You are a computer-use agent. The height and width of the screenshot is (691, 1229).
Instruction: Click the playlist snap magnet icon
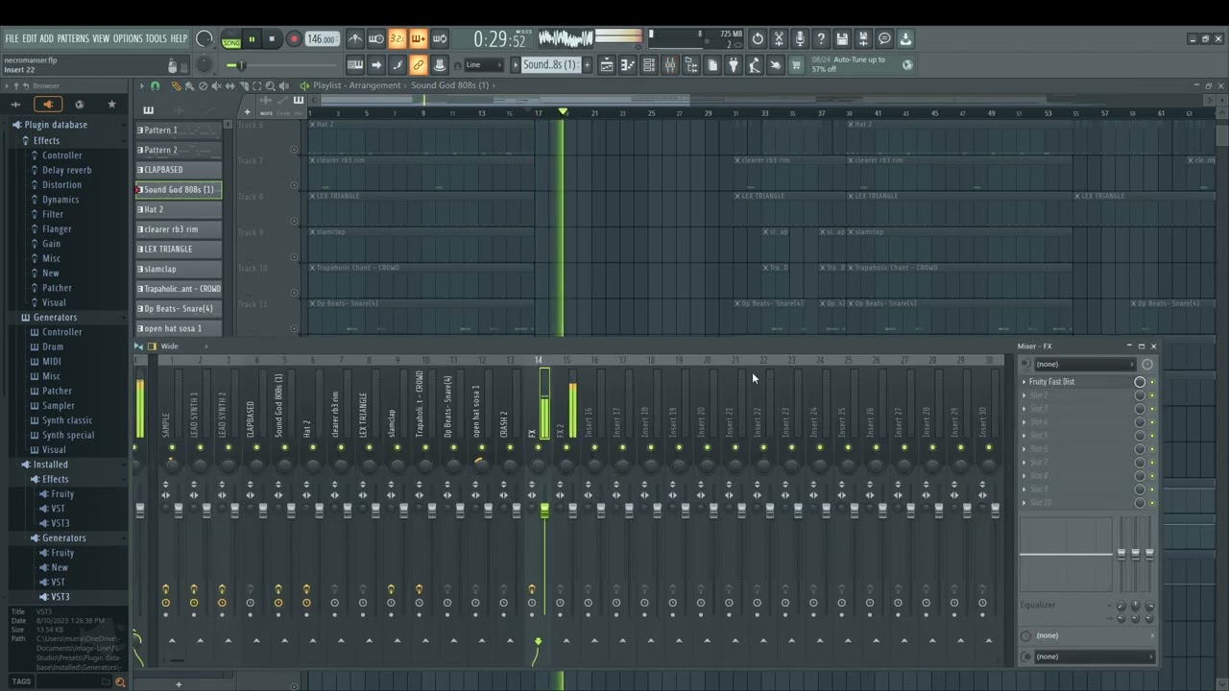pos(155,86)
